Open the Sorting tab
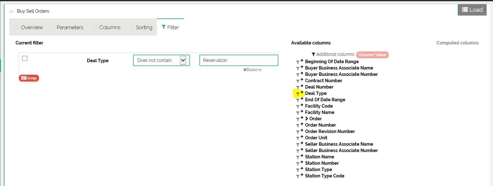Image resolution: width=493 pixels, height=186 pixels. click(x=143, y=27)
